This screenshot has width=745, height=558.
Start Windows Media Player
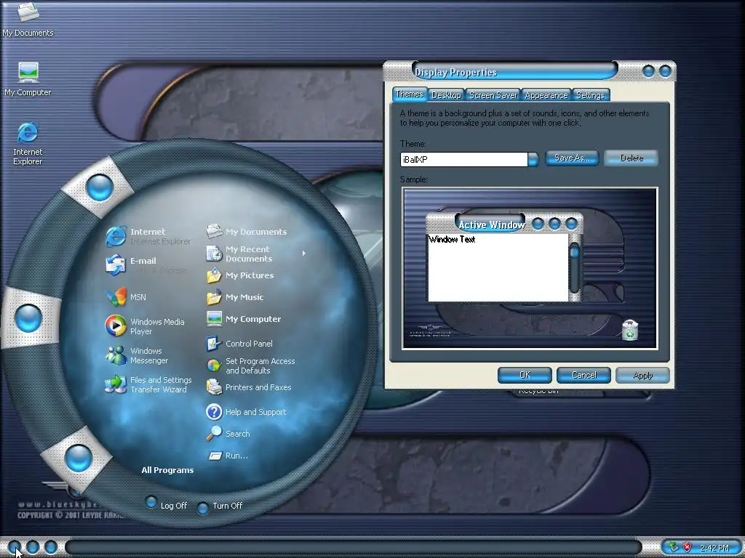146,326
